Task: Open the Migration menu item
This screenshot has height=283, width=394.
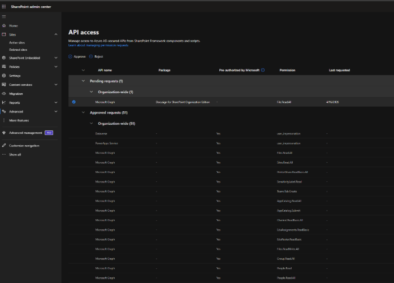Action: [16, 94]
